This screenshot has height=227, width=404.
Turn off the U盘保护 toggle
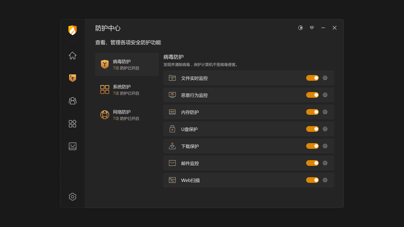pos(312,129)
